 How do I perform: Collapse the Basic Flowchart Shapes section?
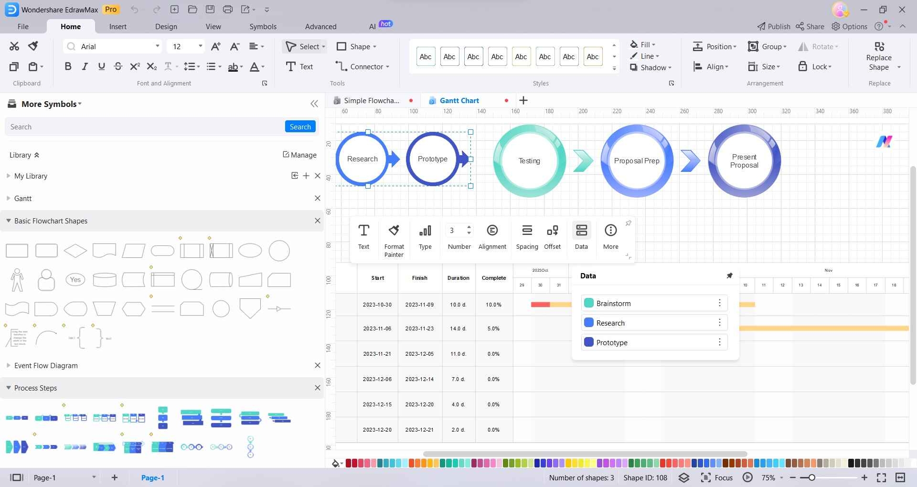(8, 221)
